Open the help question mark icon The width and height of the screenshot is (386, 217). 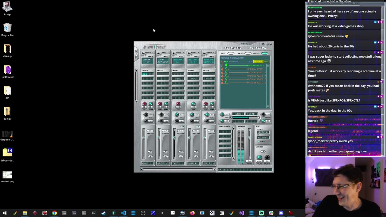click(x=263, y=44)
